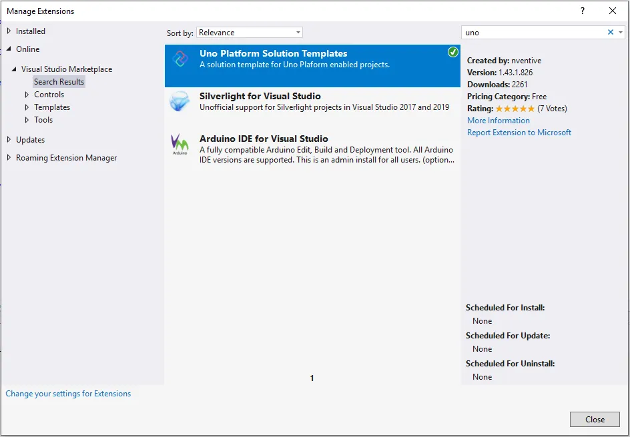Click the help question mark in the title bar
This screenshot has width=630, height=437.
point(582,11)
